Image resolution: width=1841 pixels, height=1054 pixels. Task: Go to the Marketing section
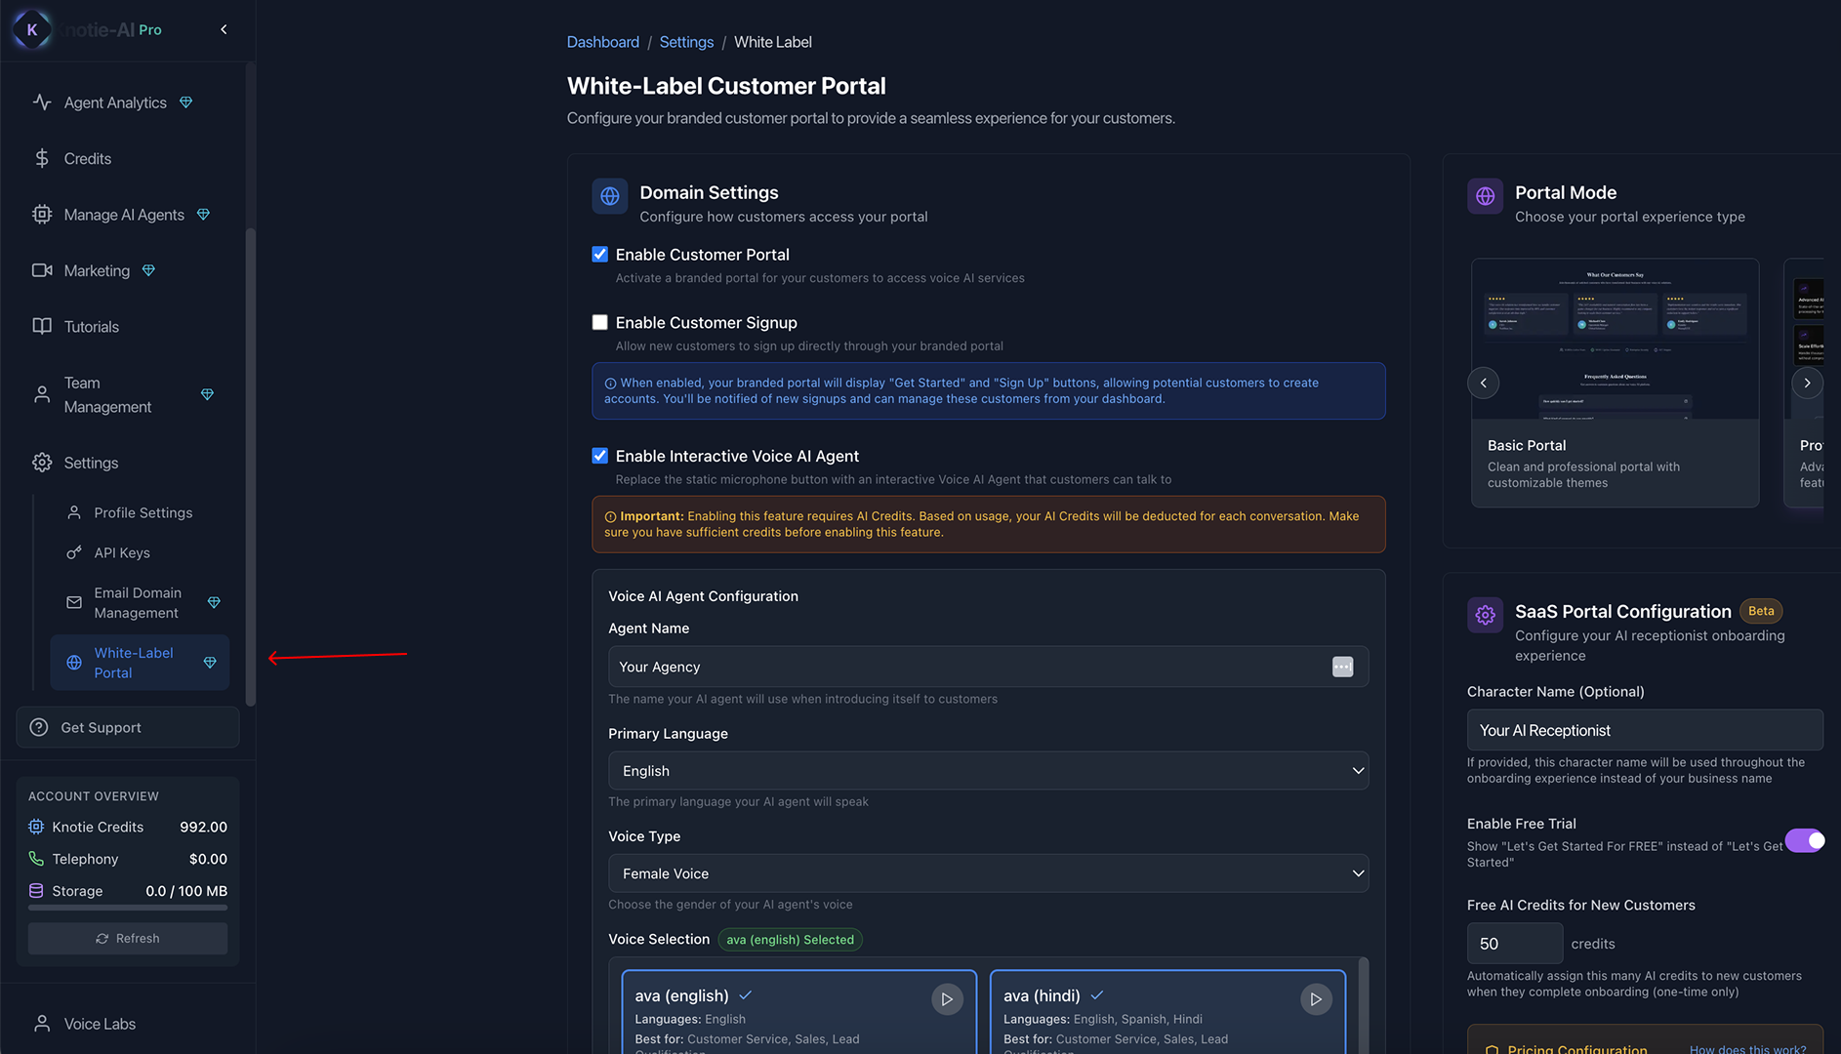click(x=96, y=270)
